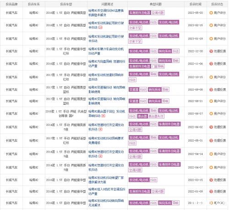Viewport: 229px width, 210px height.
Task: Click the red 处理反馈 icon for 2022-12-30
Action: (x=211, y=51)
